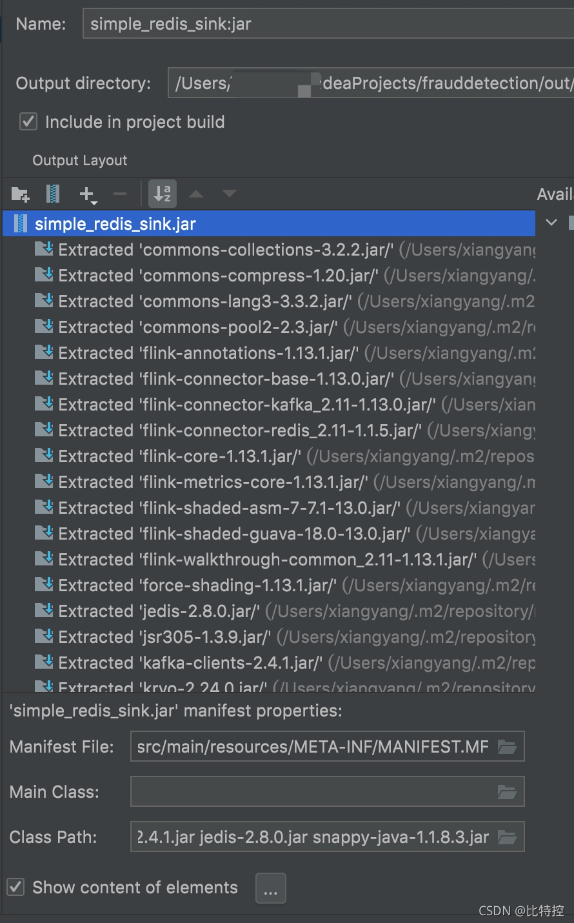Click the Main Class input field

coord(328,792)
